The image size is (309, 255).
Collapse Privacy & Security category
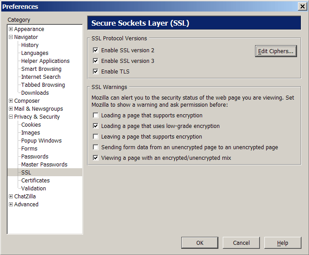point(11,116)
